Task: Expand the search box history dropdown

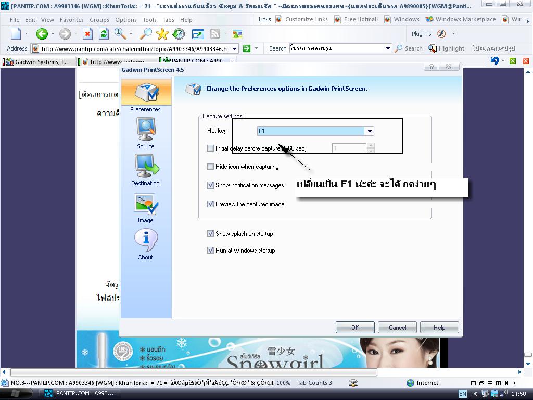Action: click(x=388, y=48)
